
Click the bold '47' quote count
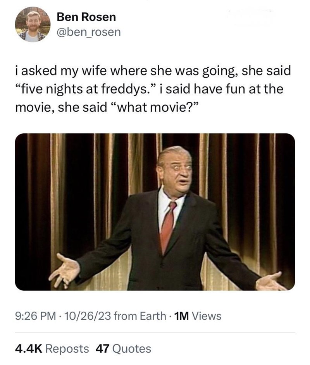click(101, 349)
